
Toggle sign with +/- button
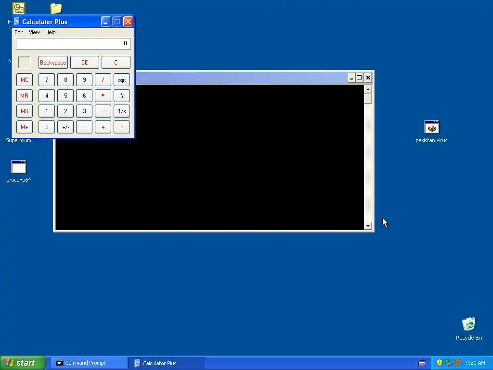click(x=65, y=127)
